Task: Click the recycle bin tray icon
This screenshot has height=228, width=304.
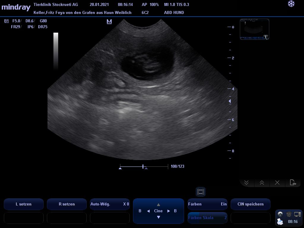Action: coord(289,214)
